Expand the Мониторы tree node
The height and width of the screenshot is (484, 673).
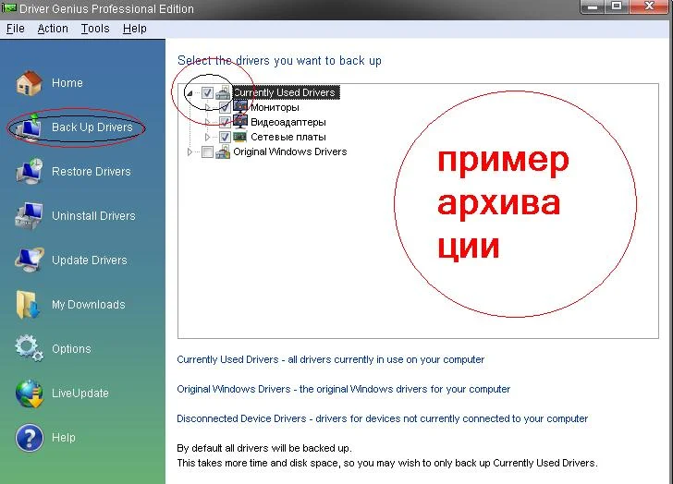(x=207, y=107)
